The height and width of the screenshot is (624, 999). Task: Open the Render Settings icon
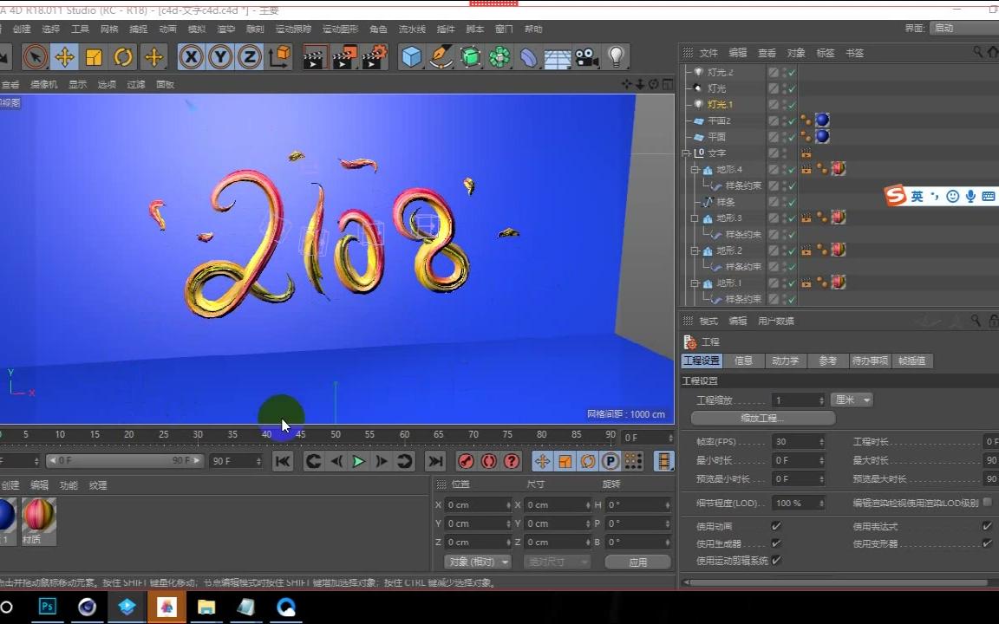coord(375,56)
